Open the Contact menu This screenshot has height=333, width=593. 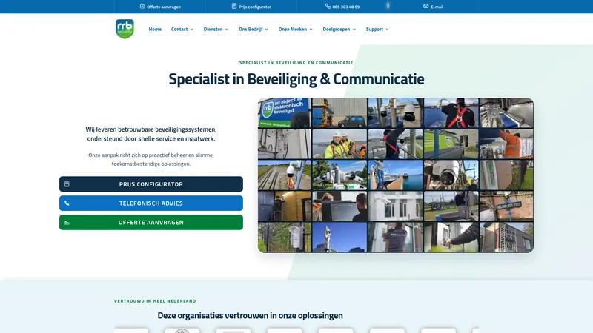coord(179,29)
